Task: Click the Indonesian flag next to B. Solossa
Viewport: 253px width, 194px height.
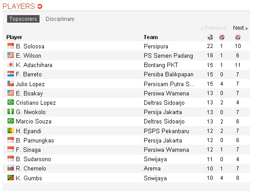Action: coord(11,46)
